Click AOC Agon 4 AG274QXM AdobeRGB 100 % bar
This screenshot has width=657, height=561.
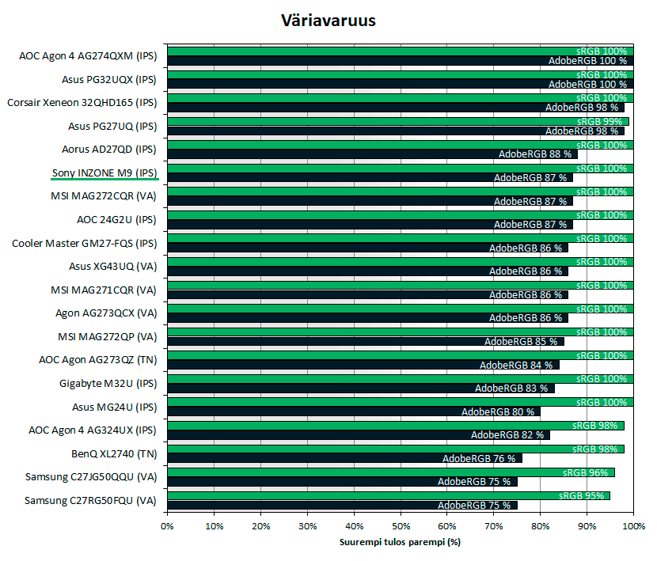click(x=401, y=61)
